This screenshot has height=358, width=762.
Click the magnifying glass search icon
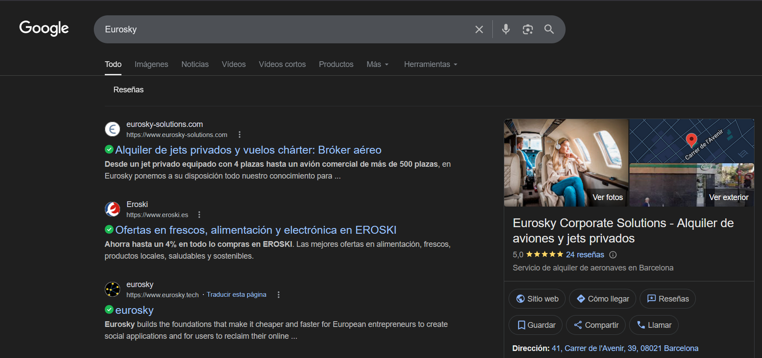tap(549, 29)
